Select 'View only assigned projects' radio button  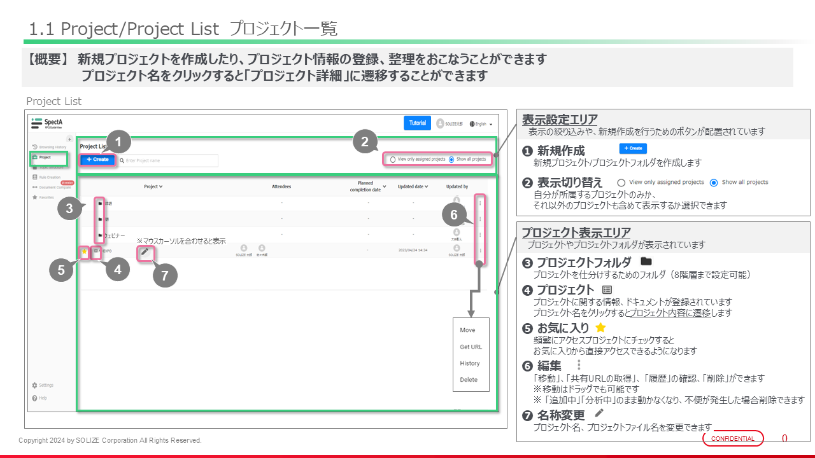pos(393,160)
